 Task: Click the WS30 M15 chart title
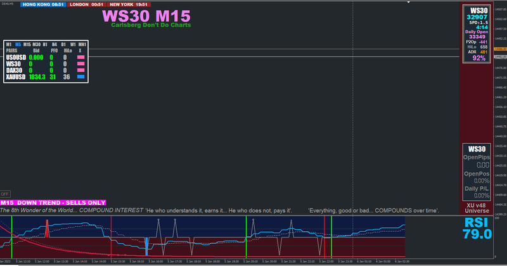(x=146, y=16)
